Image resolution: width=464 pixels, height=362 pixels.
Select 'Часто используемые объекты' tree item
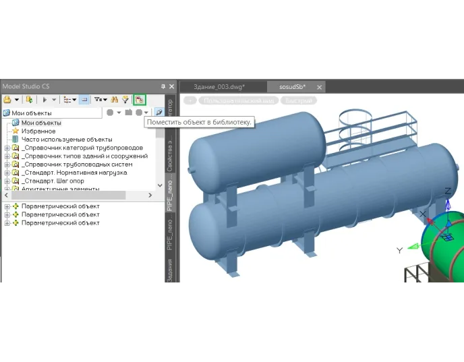66,140
